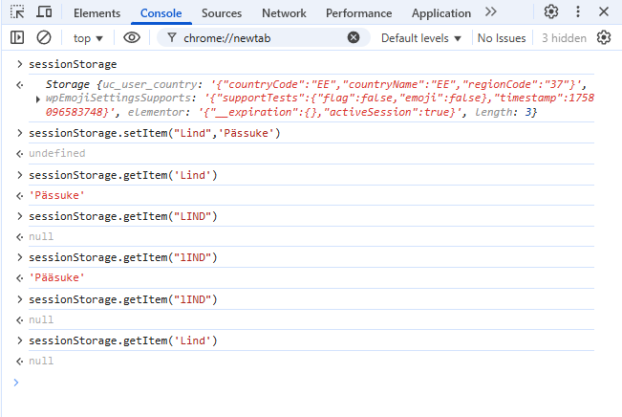Clear the console output
This screenshot has height=417, width=622.
(x=44, y=37)
